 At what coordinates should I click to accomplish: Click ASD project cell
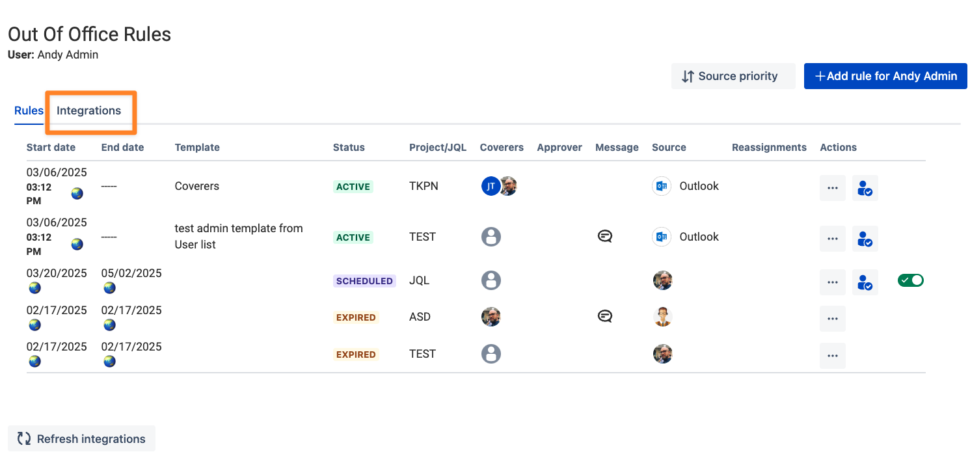coord(420,317)
